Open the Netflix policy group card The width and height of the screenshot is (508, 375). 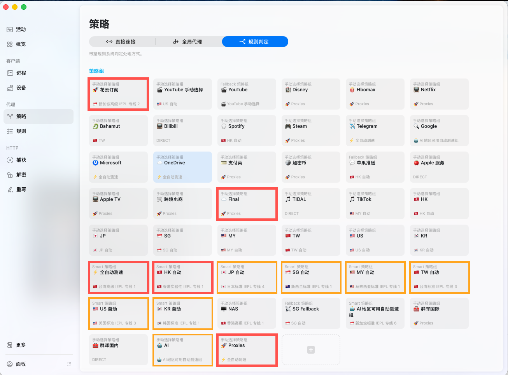(439, 94)
